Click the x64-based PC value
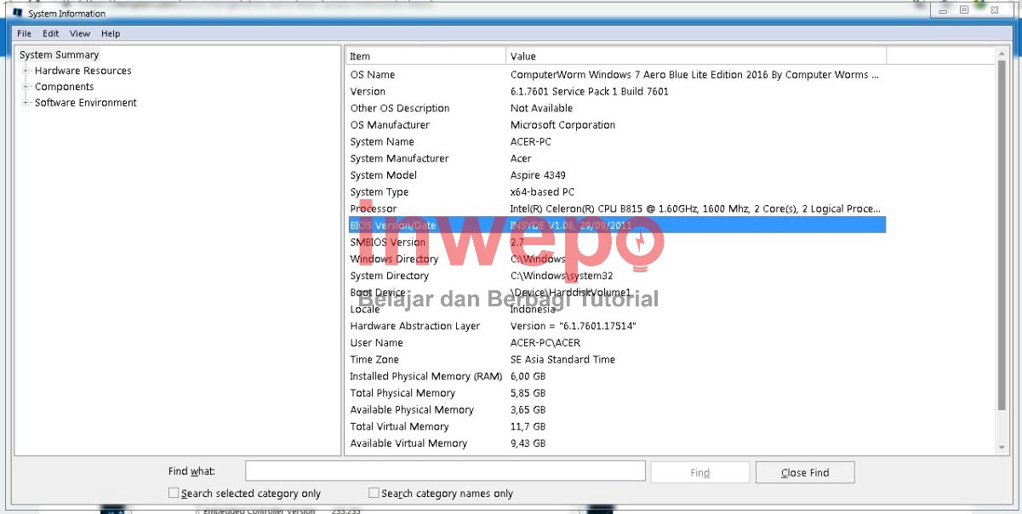The height and width of the screenshot is (514, 1022). [x=542, y=192]
